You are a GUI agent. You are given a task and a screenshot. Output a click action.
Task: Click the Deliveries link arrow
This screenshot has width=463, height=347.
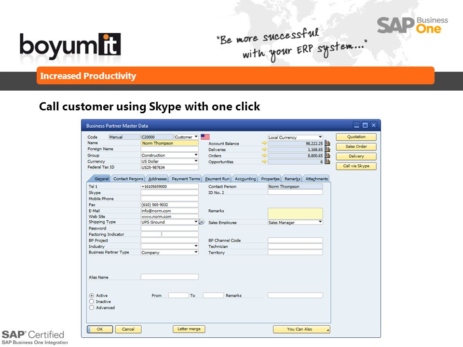tap(264, 149)
